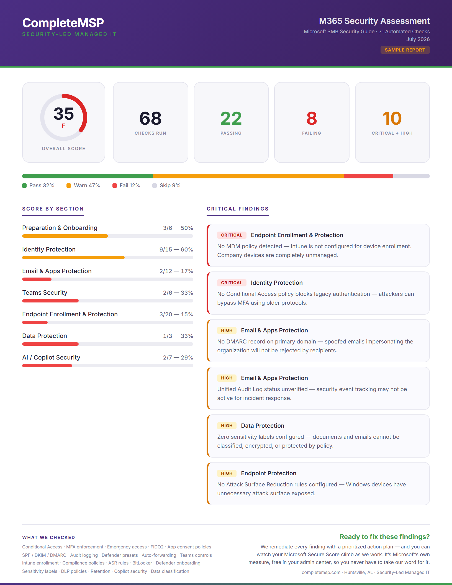Click the 2/7 — 29% value
This screenshot has height=585, width=452.
click(x=178, y=358)
